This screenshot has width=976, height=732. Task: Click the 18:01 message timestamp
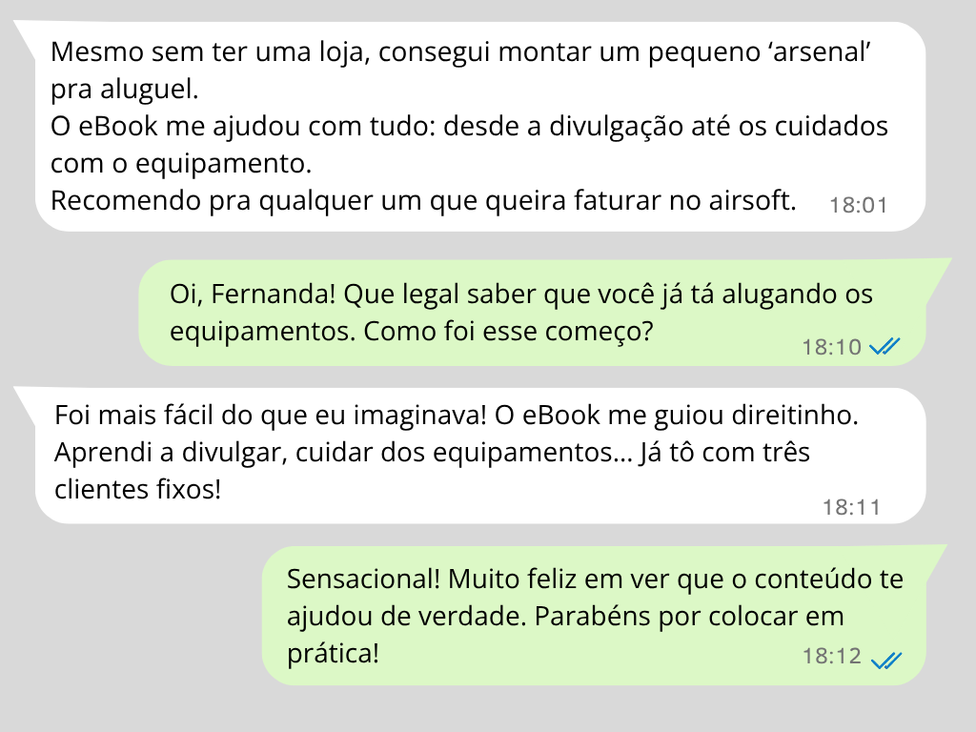859,205
